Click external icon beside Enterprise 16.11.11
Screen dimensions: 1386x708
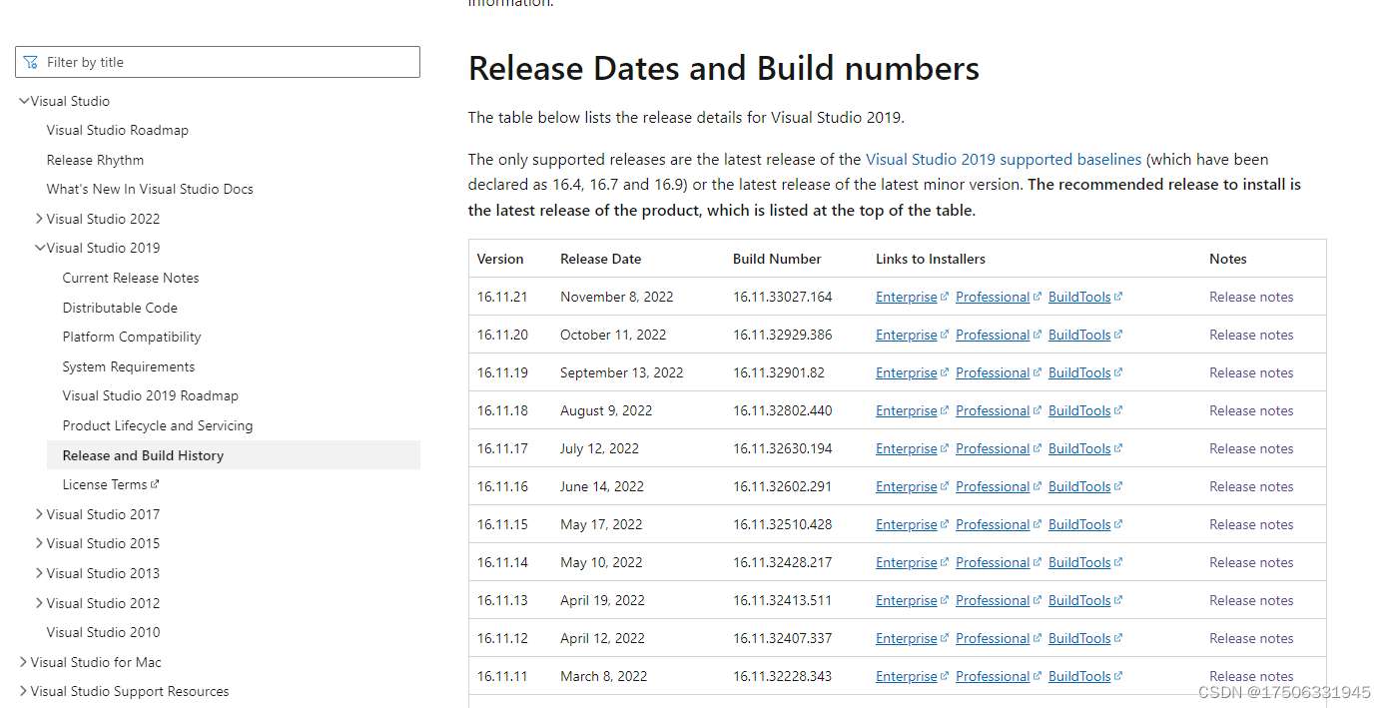coord(944,676)
